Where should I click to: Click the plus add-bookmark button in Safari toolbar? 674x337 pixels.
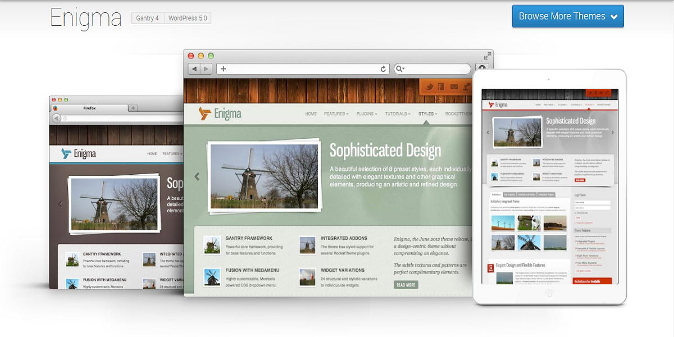tap(223, 69)
